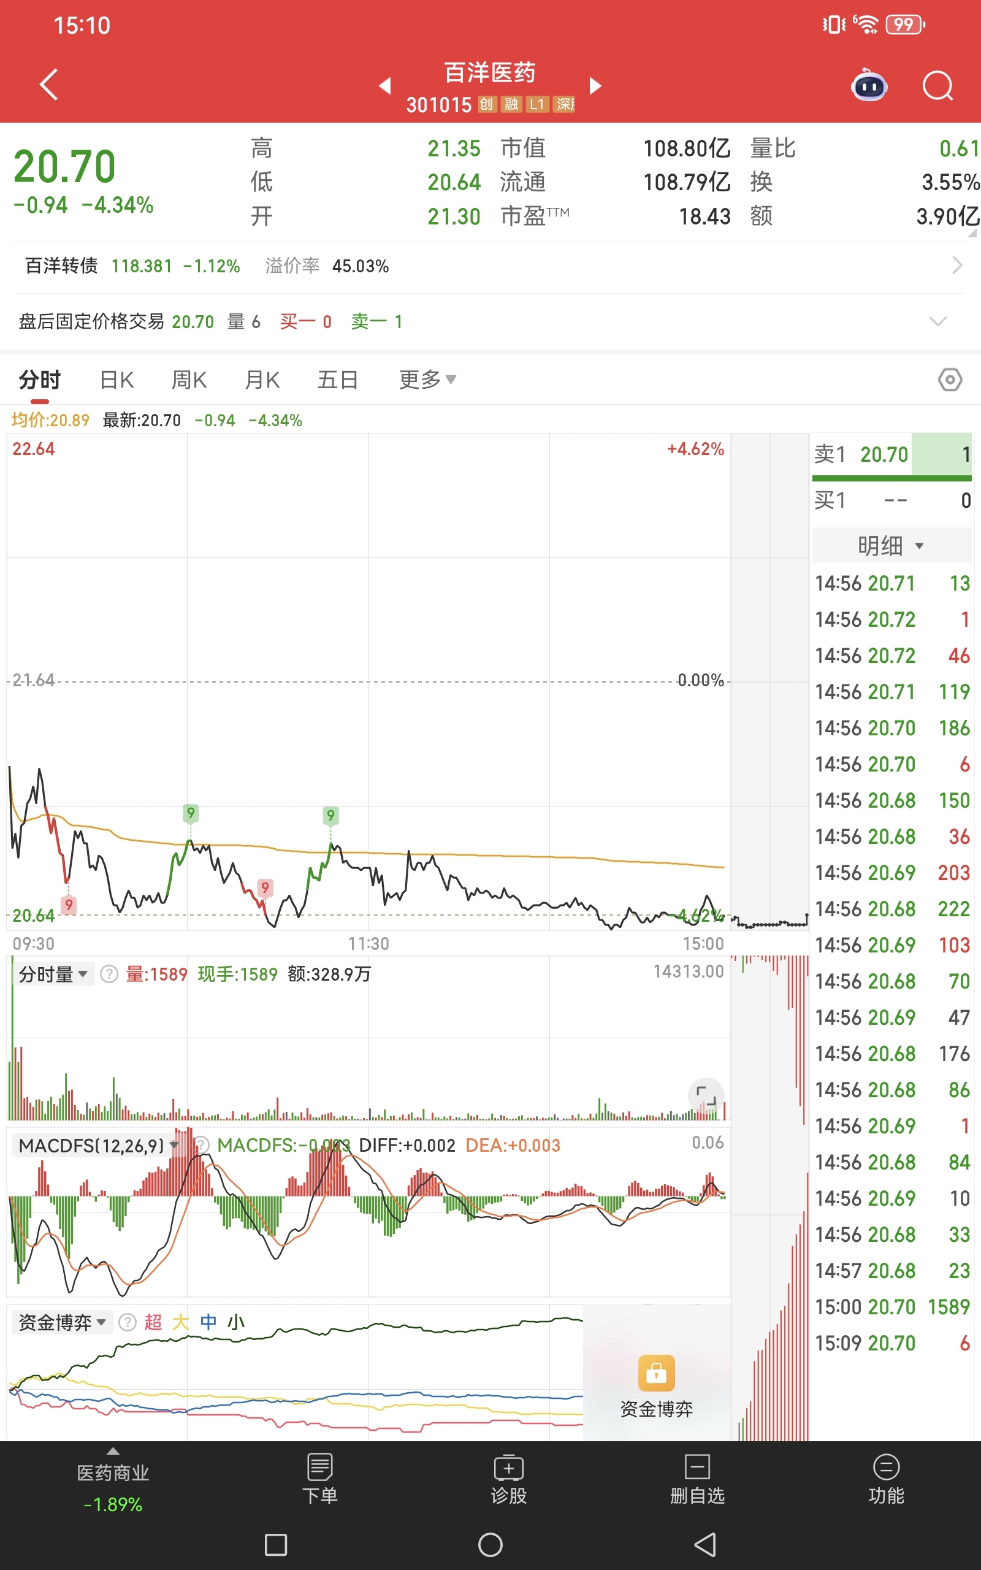The image size is (981, 1570).
Task: Tap 创 badge next to stock code
Action: coord(487,104)
